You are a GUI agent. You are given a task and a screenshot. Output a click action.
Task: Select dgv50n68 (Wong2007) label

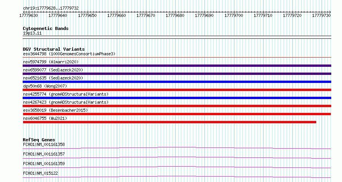coord(45,86)
